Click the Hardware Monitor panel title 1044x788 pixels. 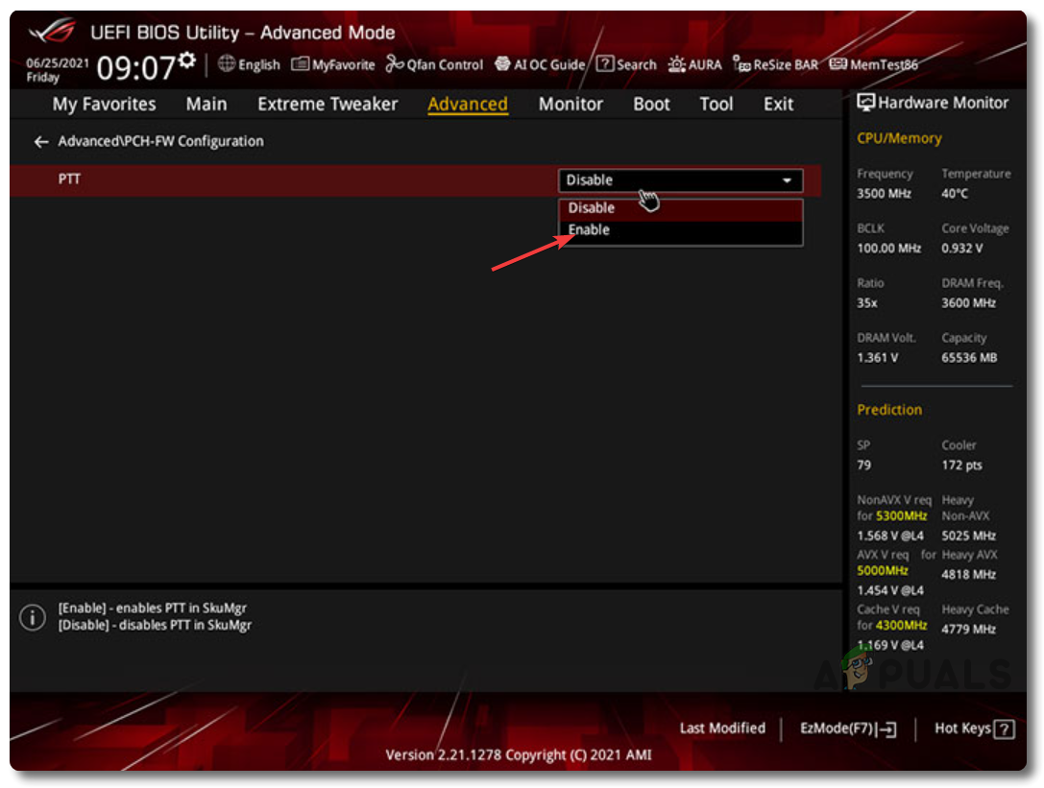[943, 103]
